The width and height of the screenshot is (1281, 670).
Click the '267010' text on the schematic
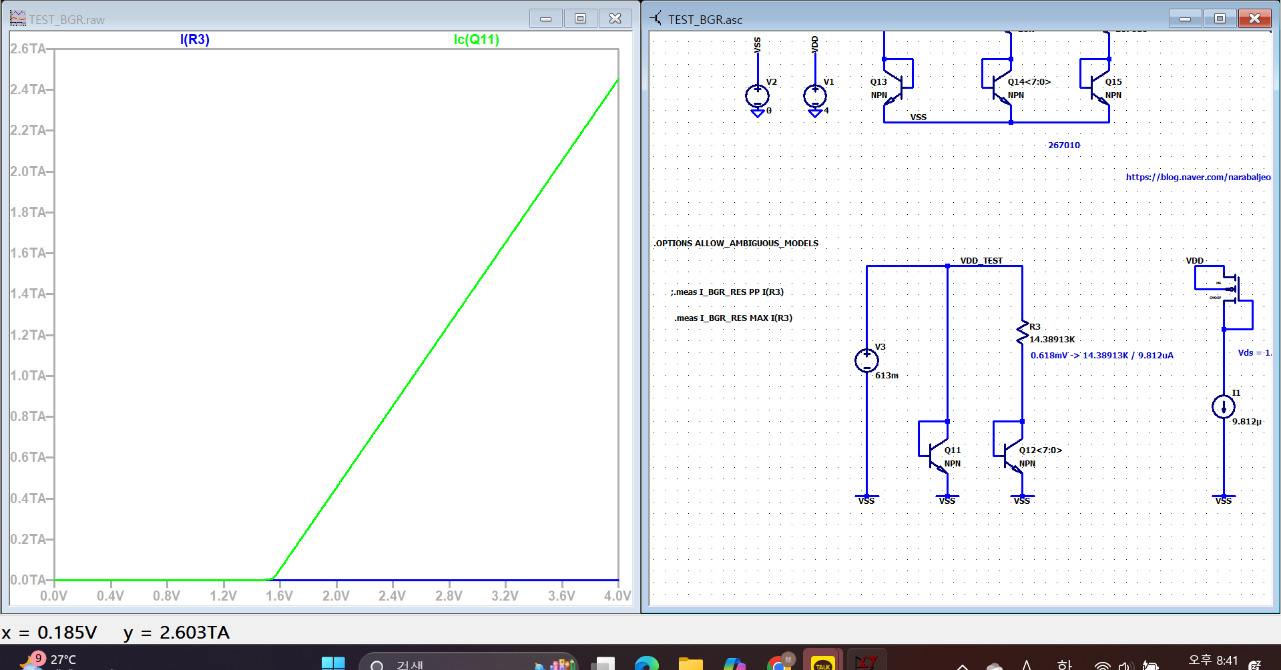[1064, 145]
